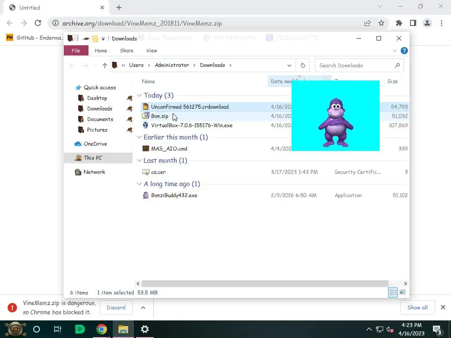Toggle Chrome side panel icon

(413, 23)
